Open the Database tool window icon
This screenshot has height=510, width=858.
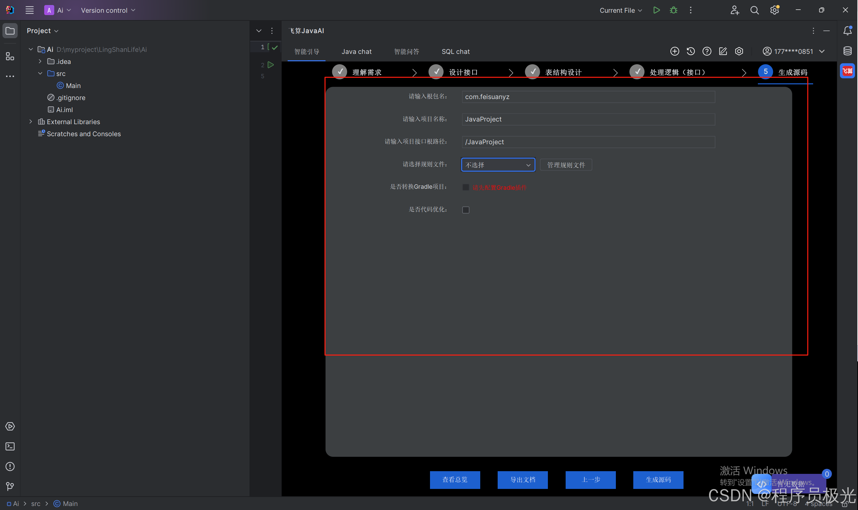[847, 51]
